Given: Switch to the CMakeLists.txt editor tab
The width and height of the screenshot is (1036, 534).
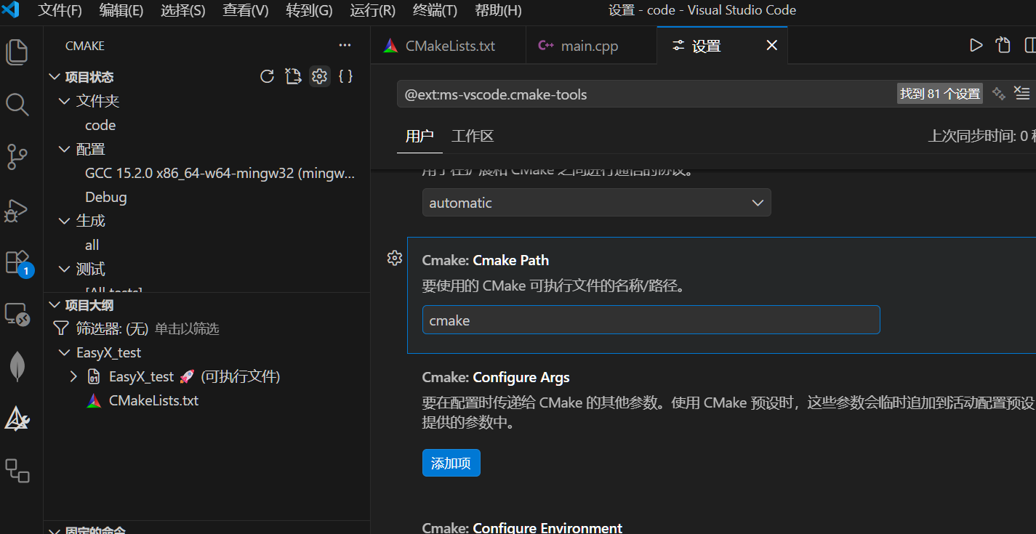Looking at the screenshot, I should 448,46.
